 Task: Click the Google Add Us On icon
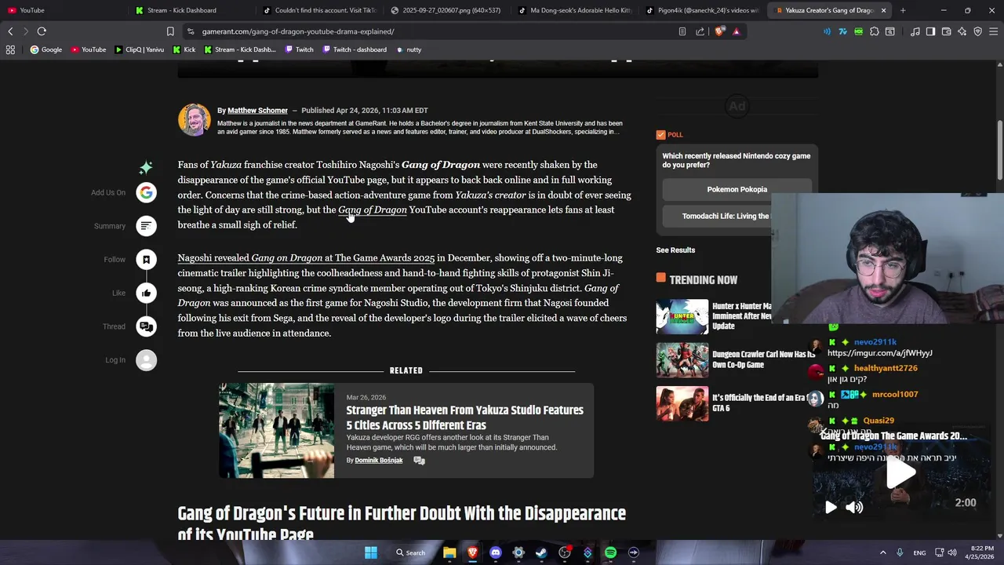[x=146, y=192]
